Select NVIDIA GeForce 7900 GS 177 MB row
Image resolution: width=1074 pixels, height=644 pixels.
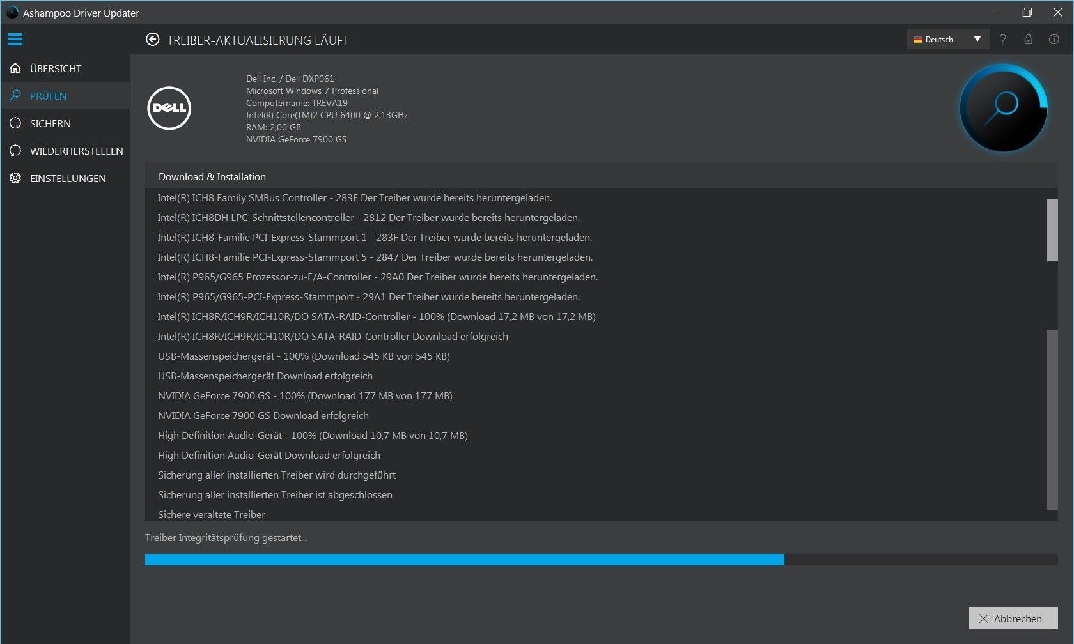coord(305,396)
